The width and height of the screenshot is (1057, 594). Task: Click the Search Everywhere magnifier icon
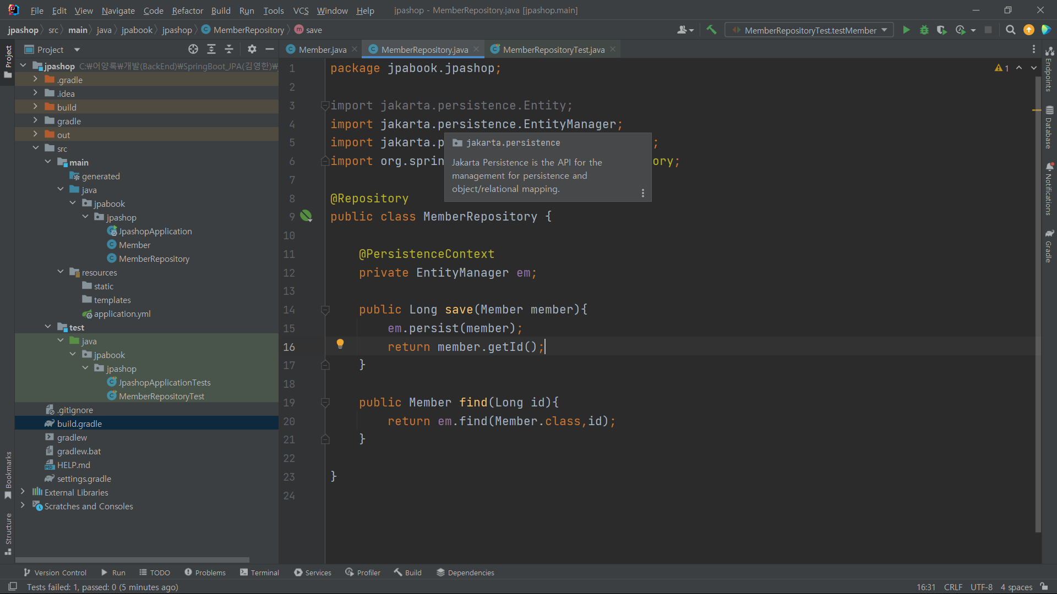click(x=1010, y=30)
